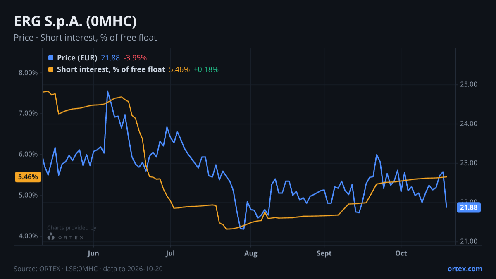Image resolution: width=496 pixels, height=279 pixels.
Task: Click the Oct x-axis label
Action: point(401,253)
